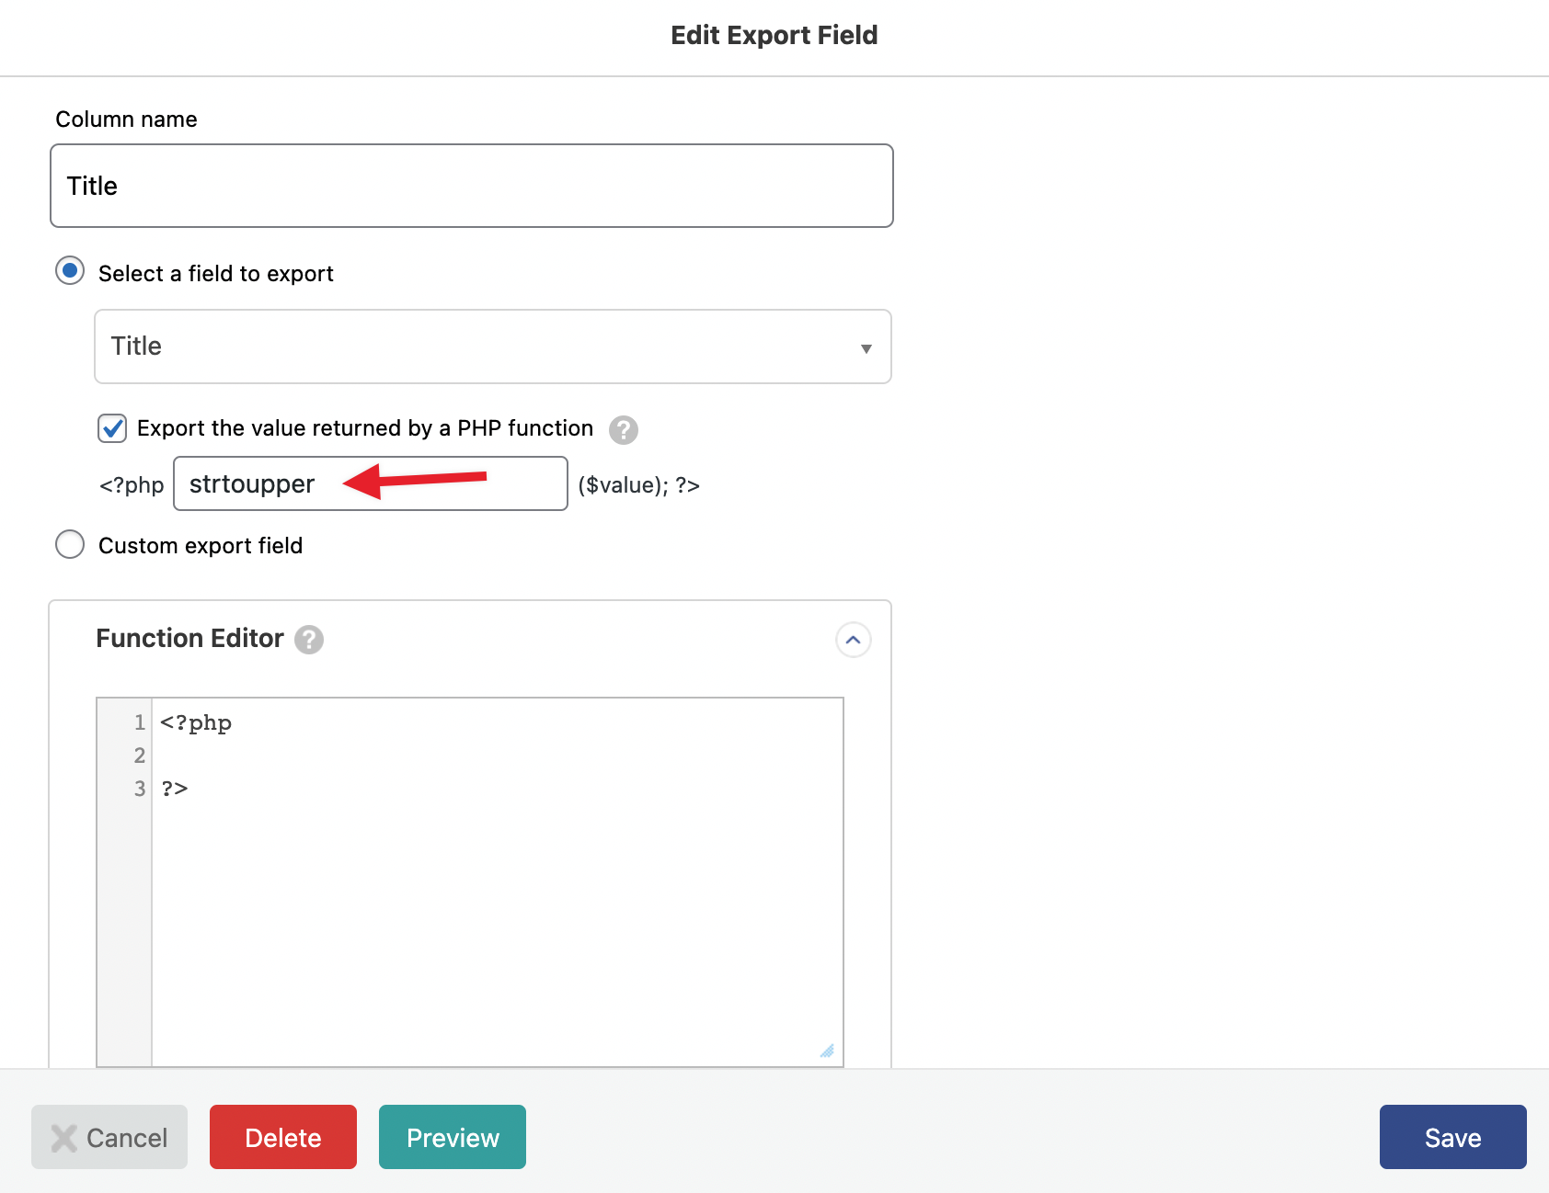Click into the strtoupper PHP function input
Viewport: 1549px width, 1193px height.
tap(370, 483)
